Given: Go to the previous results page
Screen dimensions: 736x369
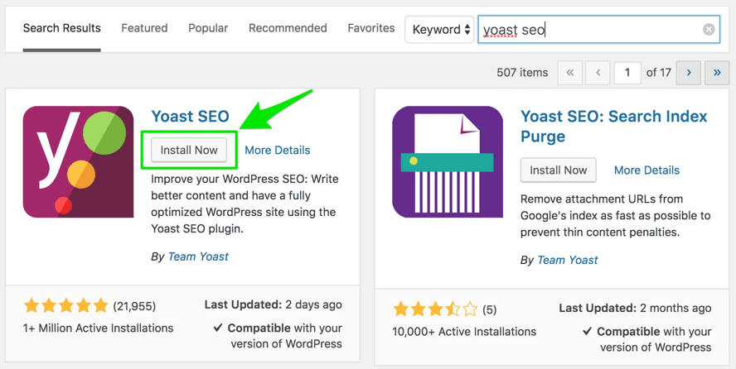Looking at the screenshot, I should click(598, 73).
